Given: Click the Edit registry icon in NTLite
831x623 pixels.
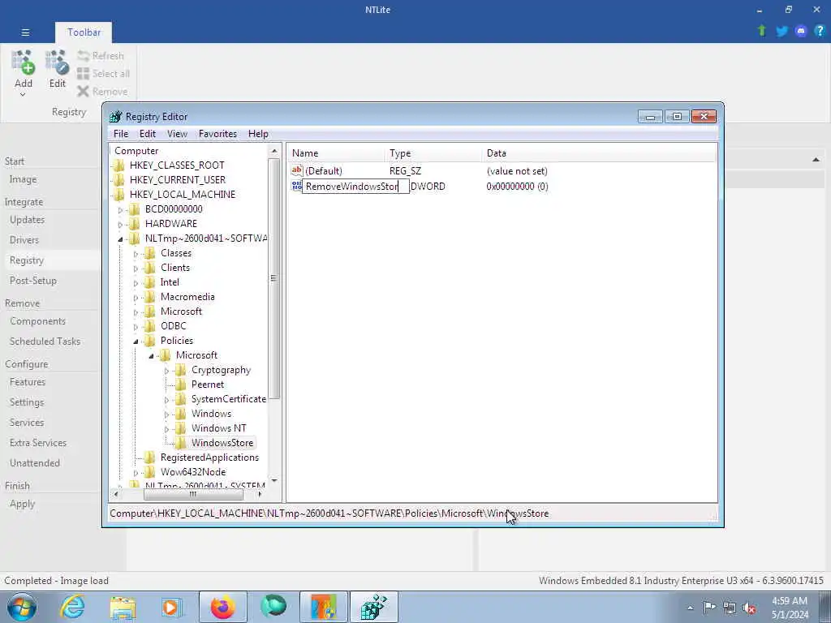Looking at the screenshot, I should 58,62.
